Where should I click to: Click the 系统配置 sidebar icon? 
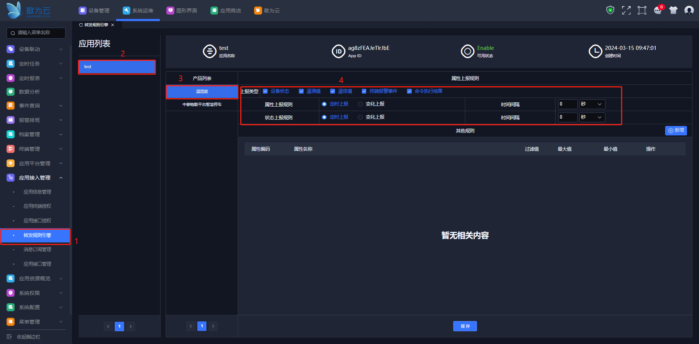11,307
